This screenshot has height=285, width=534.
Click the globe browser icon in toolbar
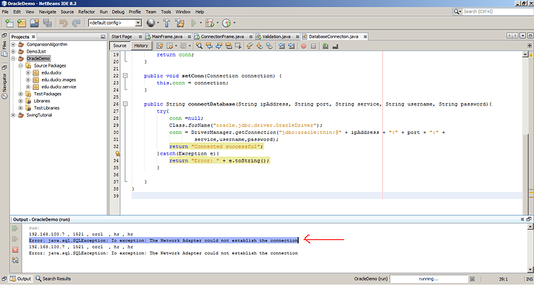[x=151, y=22]
